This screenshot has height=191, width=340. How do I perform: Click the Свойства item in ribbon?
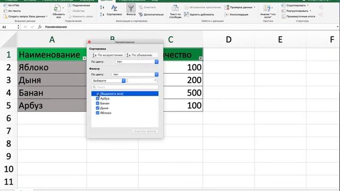(76, 11)
